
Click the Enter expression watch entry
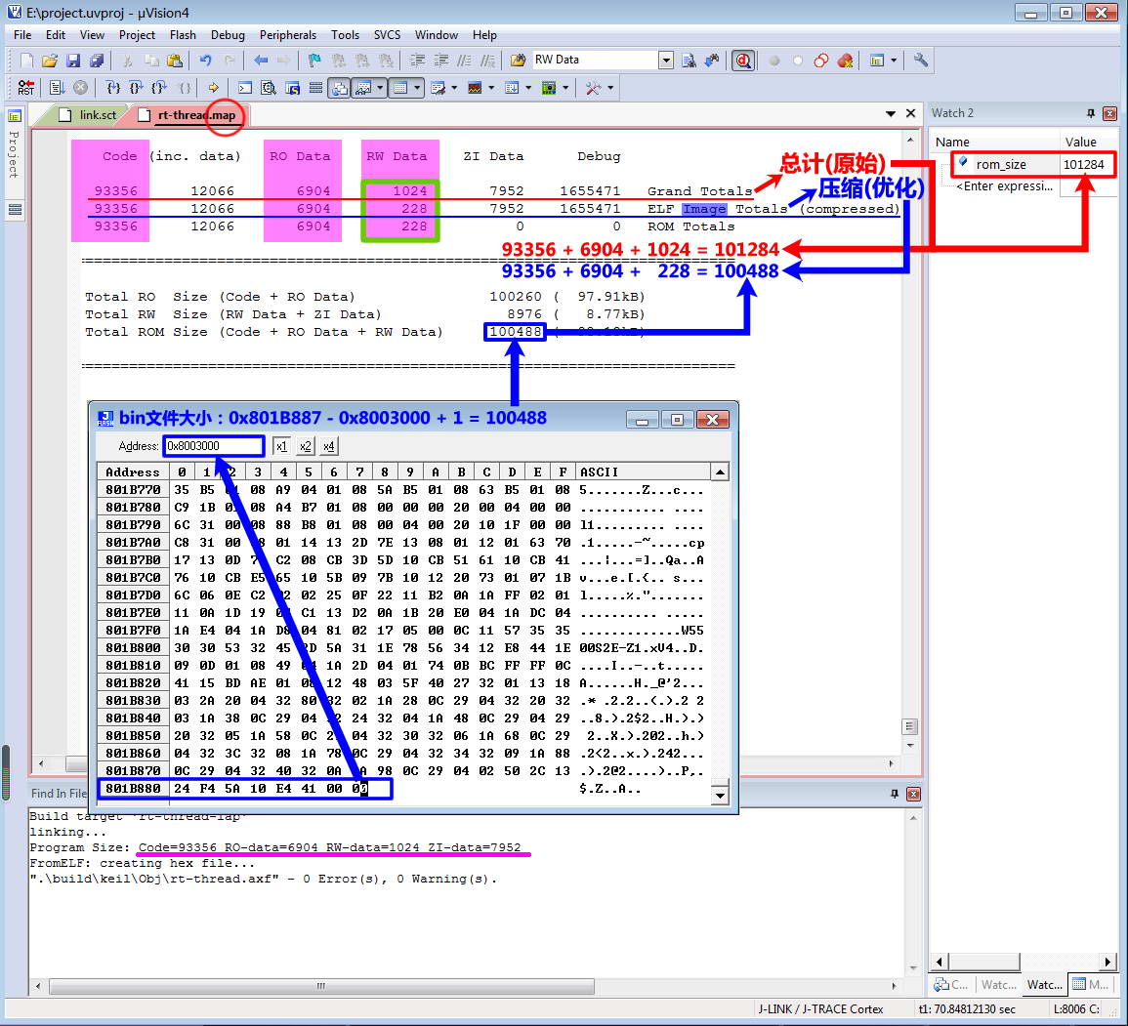1003,185
